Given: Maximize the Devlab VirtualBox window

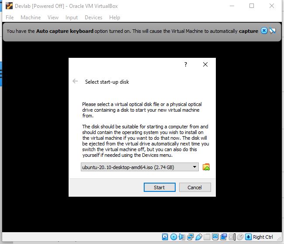Looking at the screenshot, I should [252, 6].
